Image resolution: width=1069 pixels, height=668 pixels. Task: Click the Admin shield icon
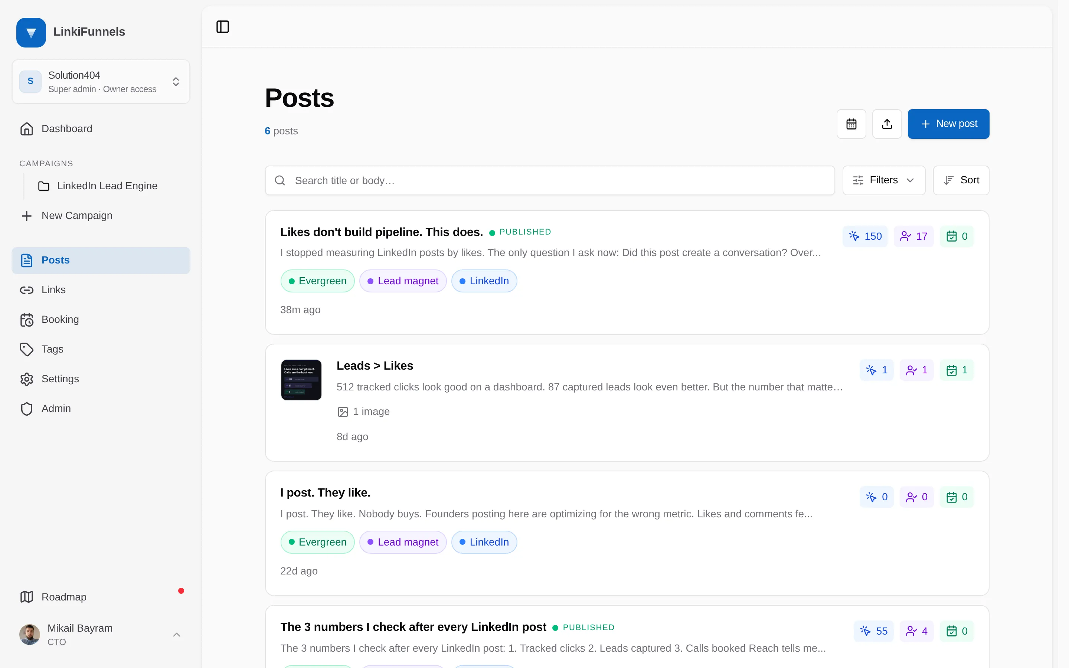(x=26, y=409)
